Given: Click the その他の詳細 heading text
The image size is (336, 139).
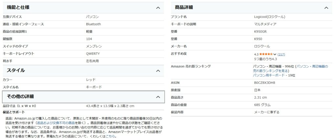Looking at the screenshot, I should tap(20, 97).
